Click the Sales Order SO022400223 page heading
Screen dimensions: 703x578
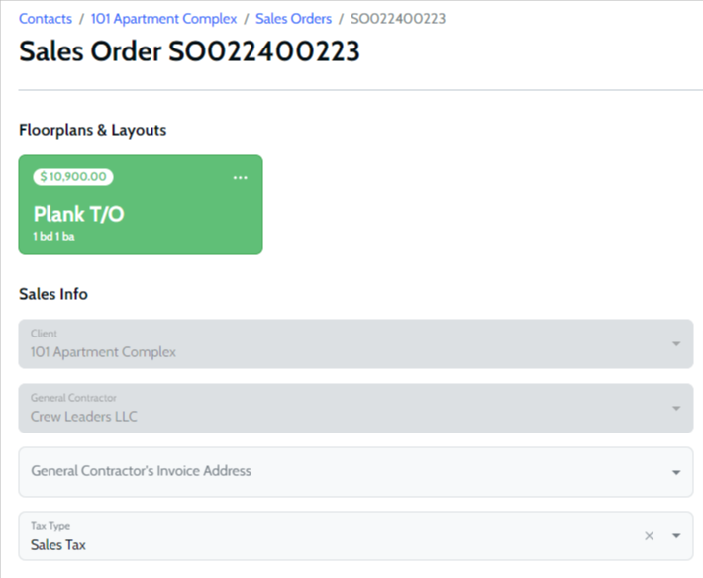(189, 52)
